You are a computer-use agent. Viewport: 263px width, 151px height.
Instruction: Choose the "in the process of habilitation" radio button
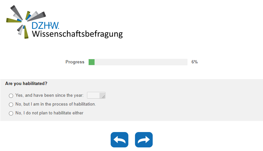coord(11,105)
